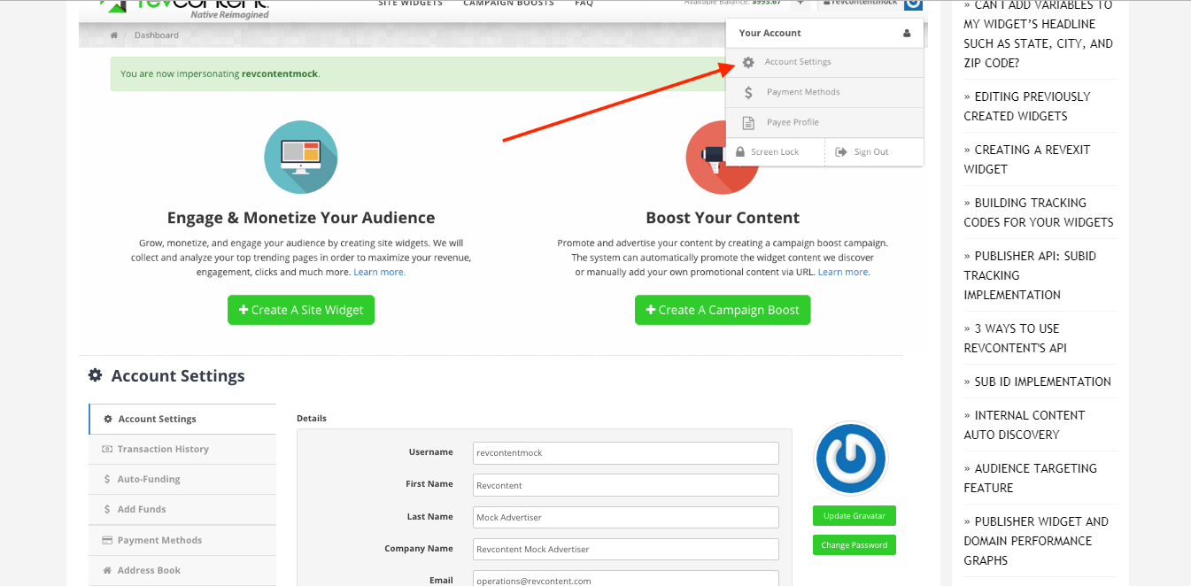Click the Engage & Monetize Your Audience heading
Viewport: 1191px width, 586px height.
point(301,218)
